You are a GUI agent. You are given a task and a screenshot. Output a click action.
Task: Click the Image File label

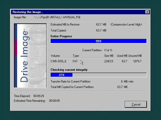pyautogui.click(x=20, y=17)
